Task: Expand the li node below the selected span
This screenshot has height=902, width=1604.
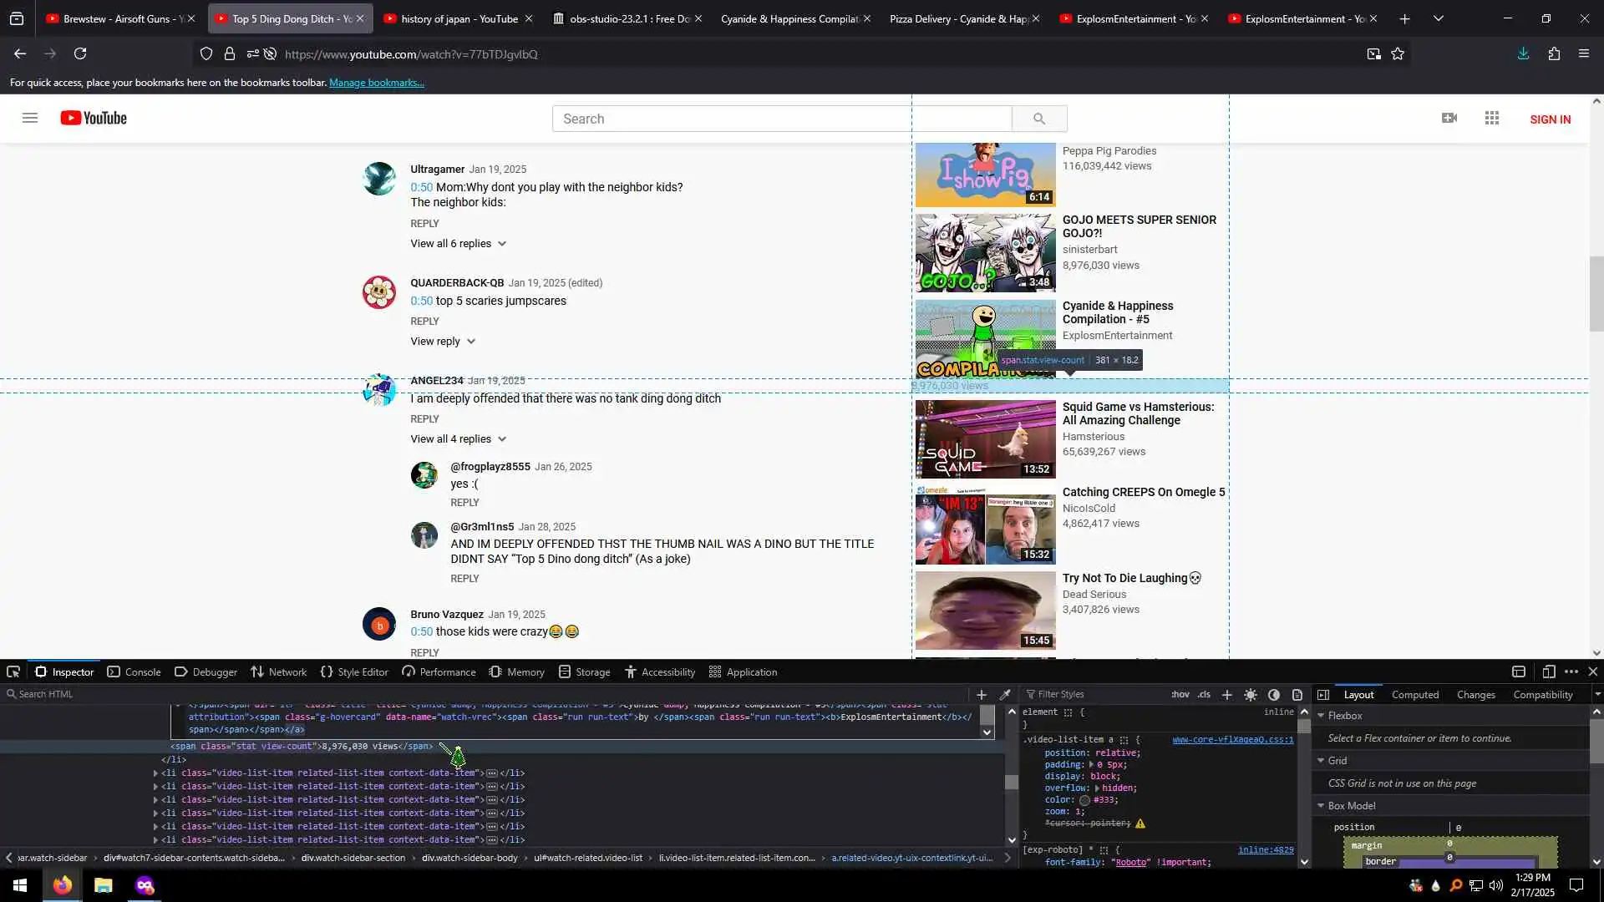Action: pyautogui.click(x=155, y=773)
